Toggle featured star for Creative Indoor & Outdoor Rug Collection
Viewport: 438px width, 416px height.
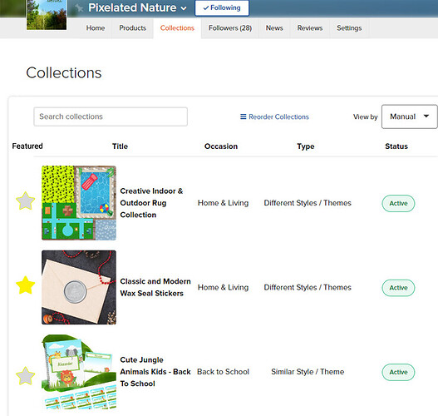pyautogui.click(x=26, y=201)
